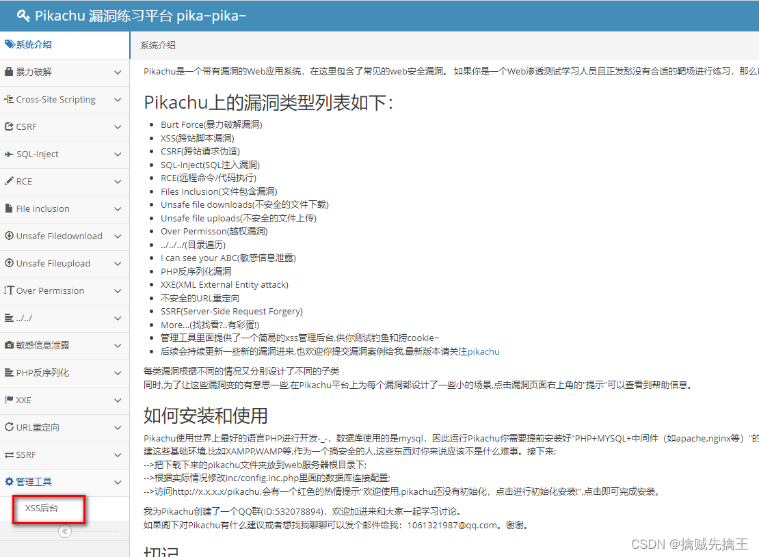Open the 暴力破解 menu label
This screenshot has width=759, height=557.
34,72
